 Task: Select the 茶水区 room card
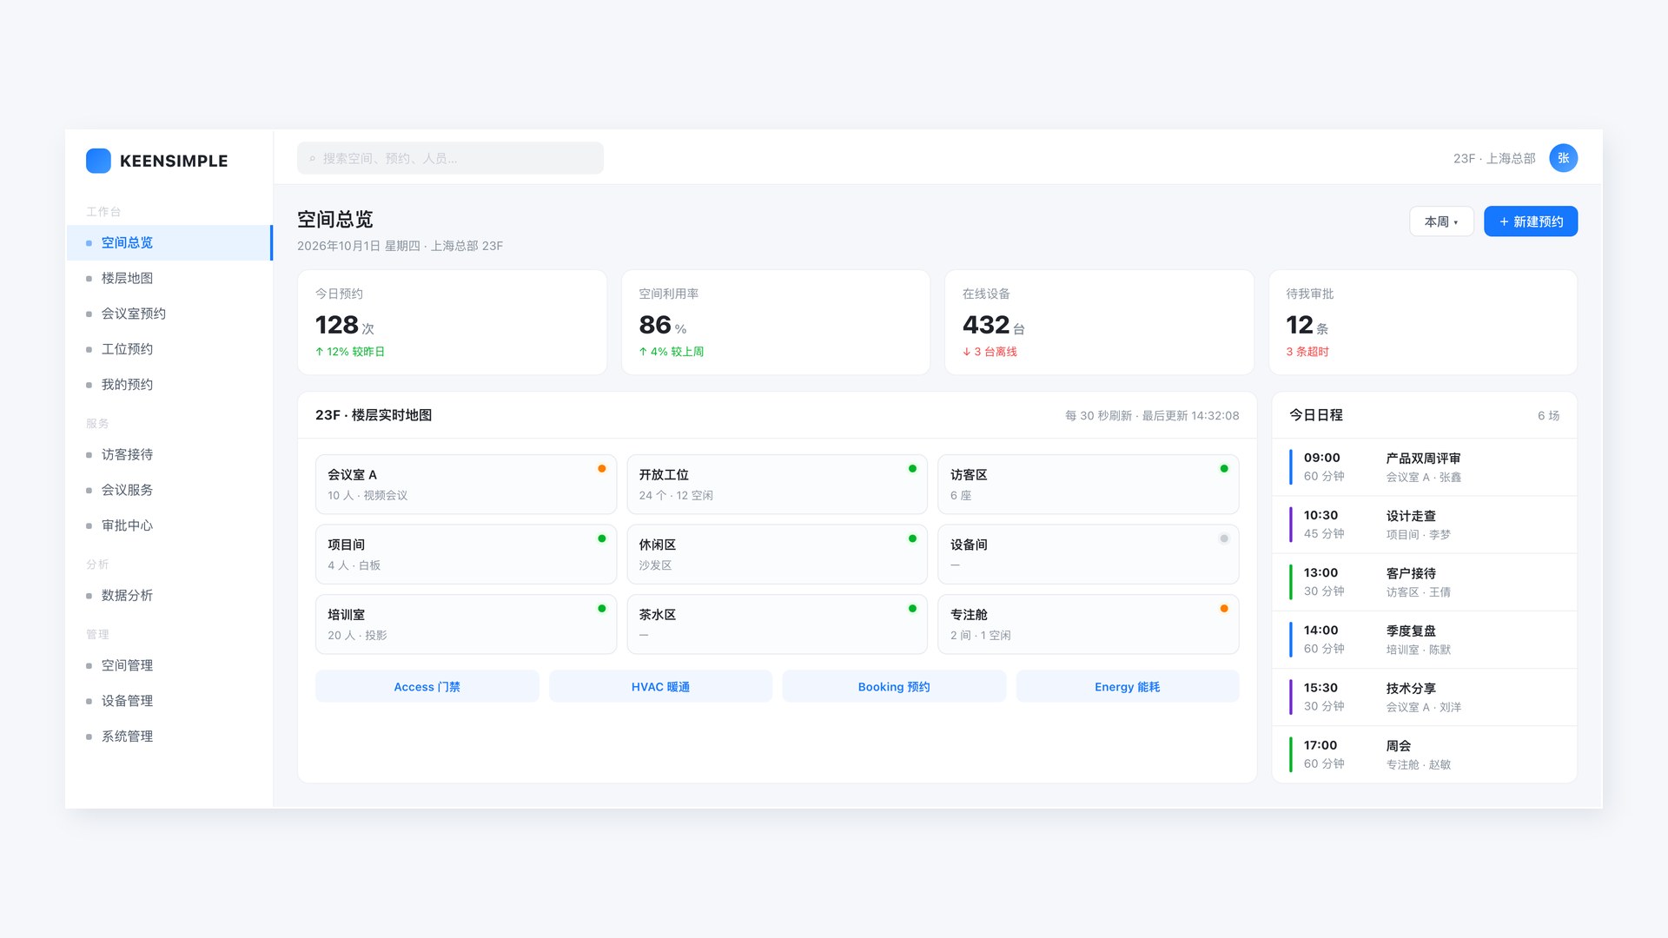point(777,624)
